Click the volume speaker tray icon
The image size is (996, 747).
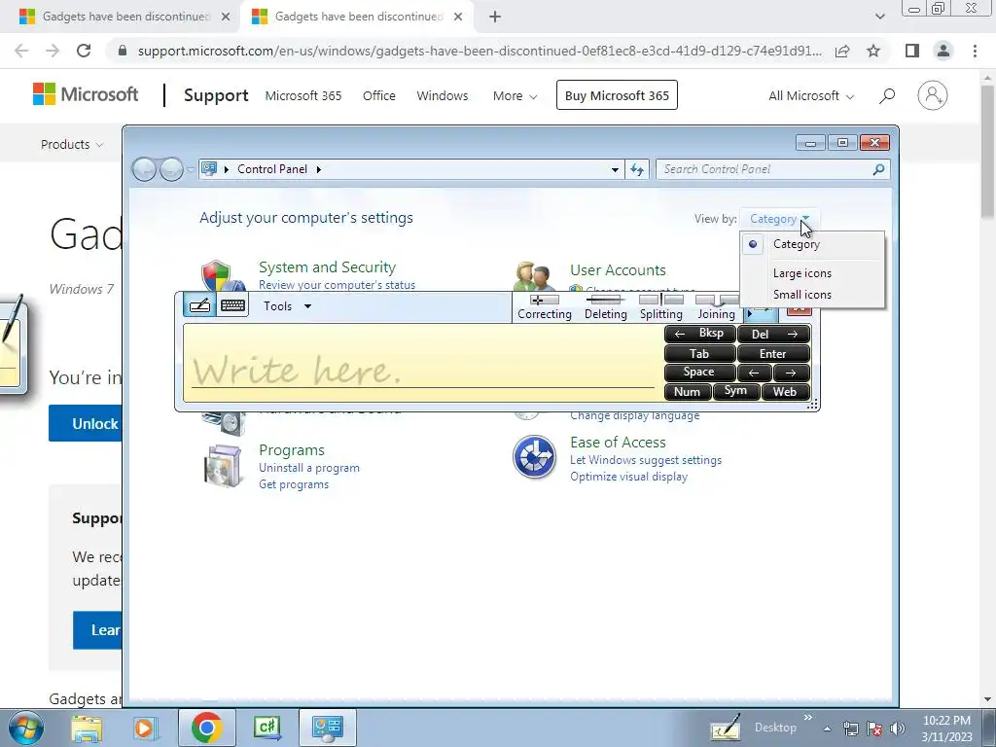coord(897,729)
